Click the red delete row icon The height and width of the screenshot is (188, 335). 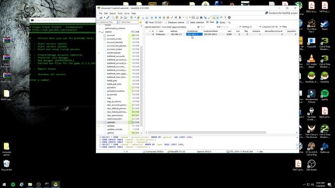click(x=167, y=17)
